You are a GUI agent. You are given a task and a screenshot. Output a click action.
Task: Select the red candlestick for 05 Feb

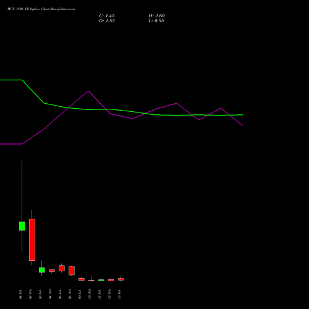point(62,268)
